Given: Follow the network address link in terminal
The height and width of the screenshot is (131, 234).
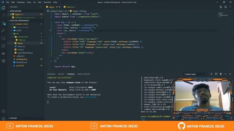Looking at the screenshot, I should pos(83,90).
